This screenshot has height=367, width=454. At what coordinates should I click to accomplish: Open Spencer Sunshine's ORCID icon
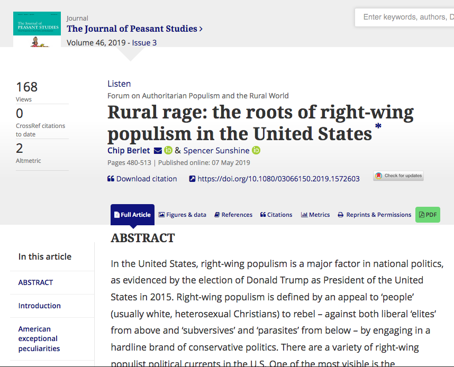tap(256, 151)
